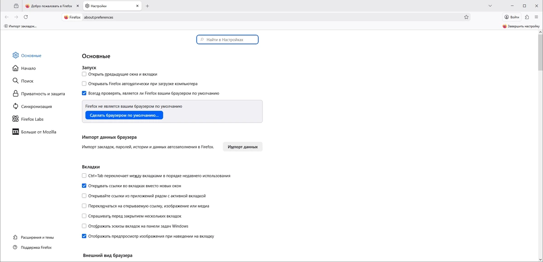Click the forward navigation arrow
This screenshot has height=262, width=543.
tap(16, 17)
